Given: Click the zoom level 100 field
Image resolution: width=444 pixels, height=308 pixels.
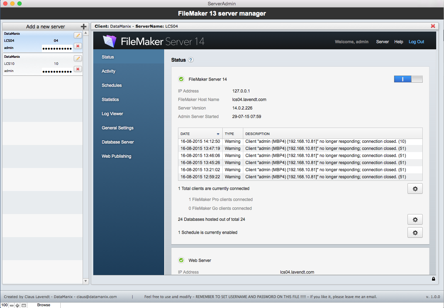Looking at the screenshot, I should (x=5, y=305).
